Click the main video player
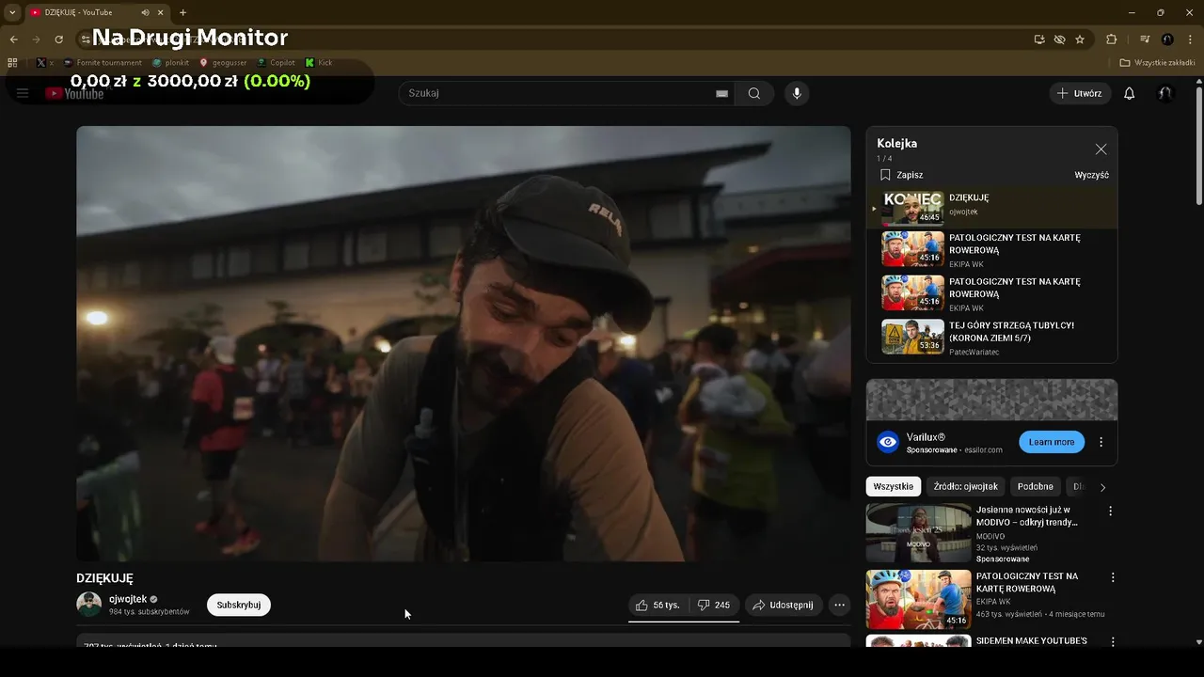 pos(464,344)
